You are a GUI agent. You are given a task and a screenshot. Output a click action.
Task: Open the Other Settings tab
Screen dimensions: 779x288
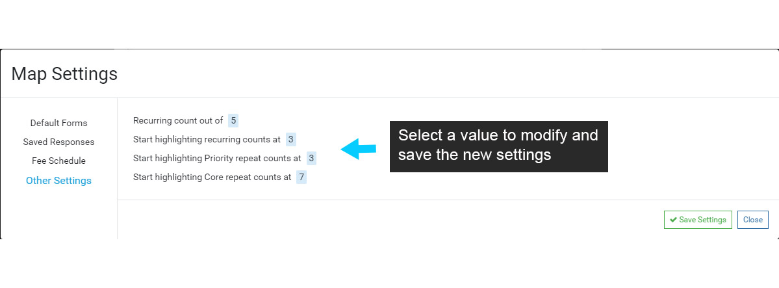(58, 181)
